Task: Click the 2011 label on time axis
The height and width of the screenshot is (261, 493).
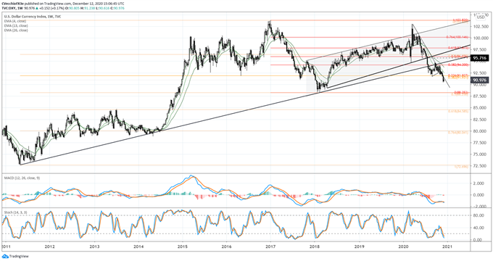Action: pos(6,246)
